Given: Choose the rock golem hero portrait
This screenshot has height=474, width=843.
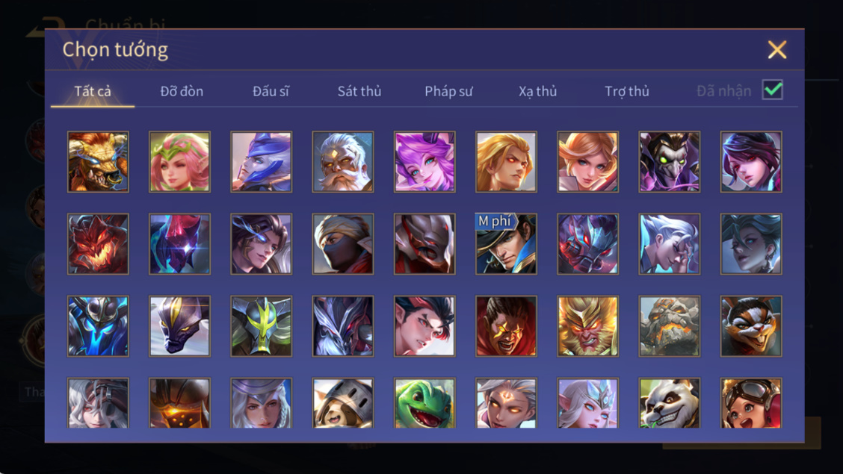Looking at the screenshot, I should [670, 326].
